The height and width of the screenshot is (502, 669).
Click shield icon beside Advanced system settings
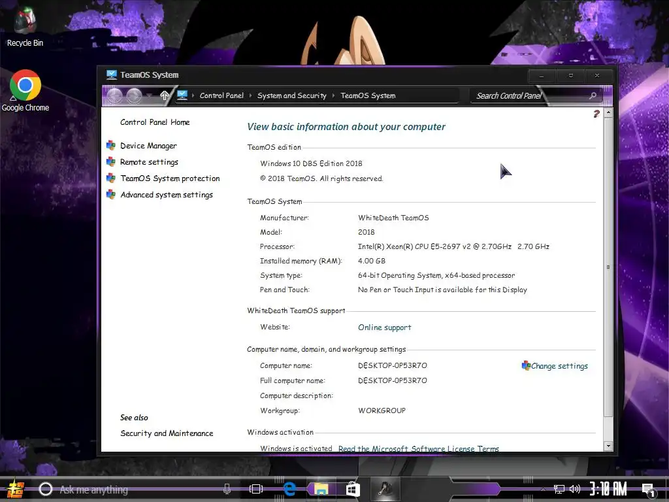[111, 195]
